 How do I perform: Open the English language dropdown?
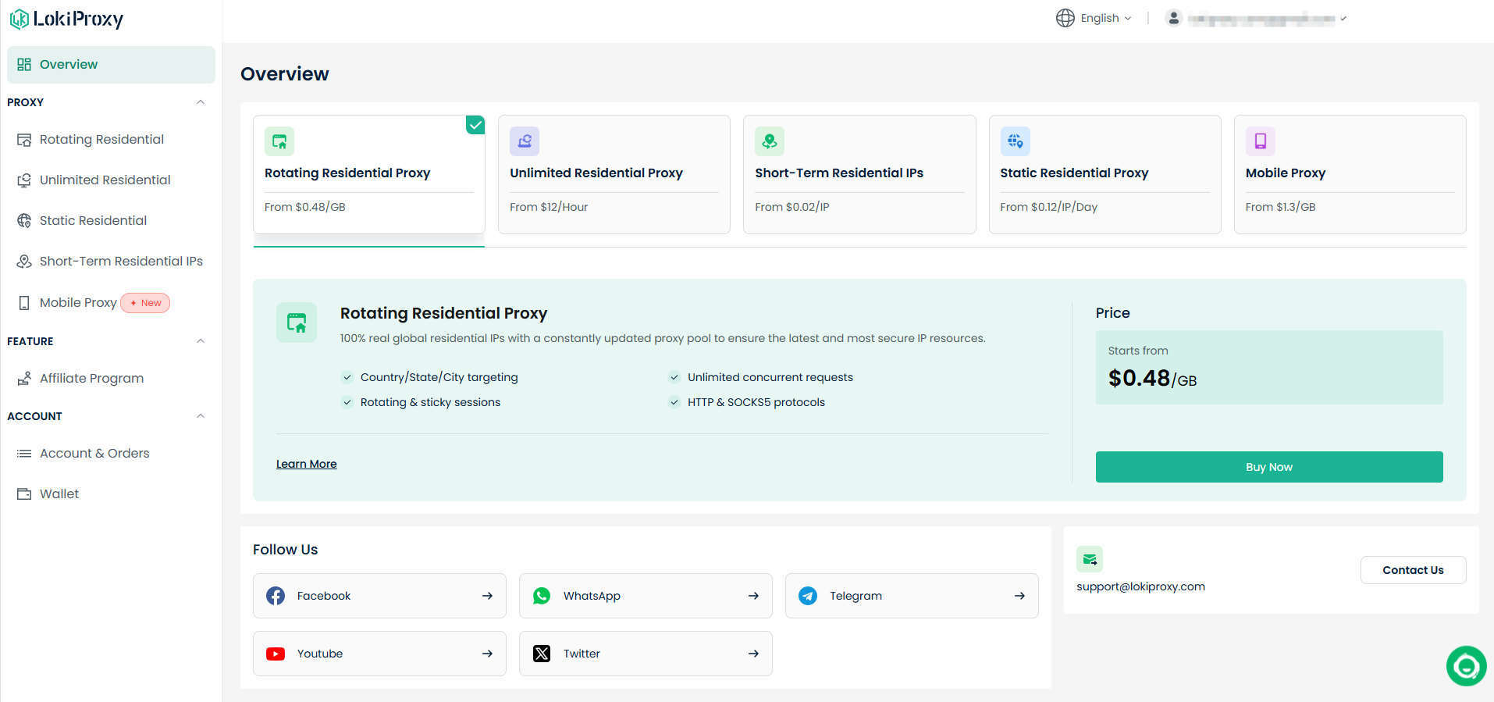point(1094,18)
